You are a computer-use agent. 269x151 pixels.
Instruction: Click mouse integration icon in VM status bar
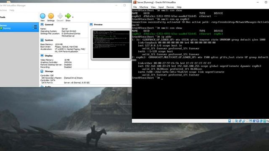click(x=261, y=121)
